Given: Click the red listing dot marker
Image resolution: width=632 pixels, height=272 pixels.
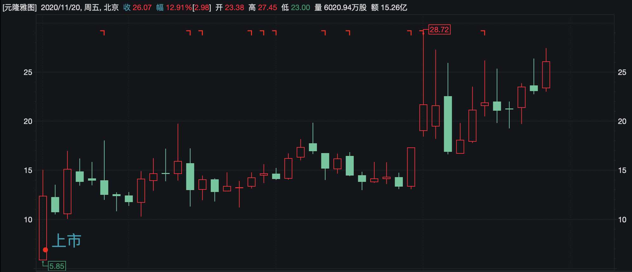Looking at the screenshot, I should 45,250.
